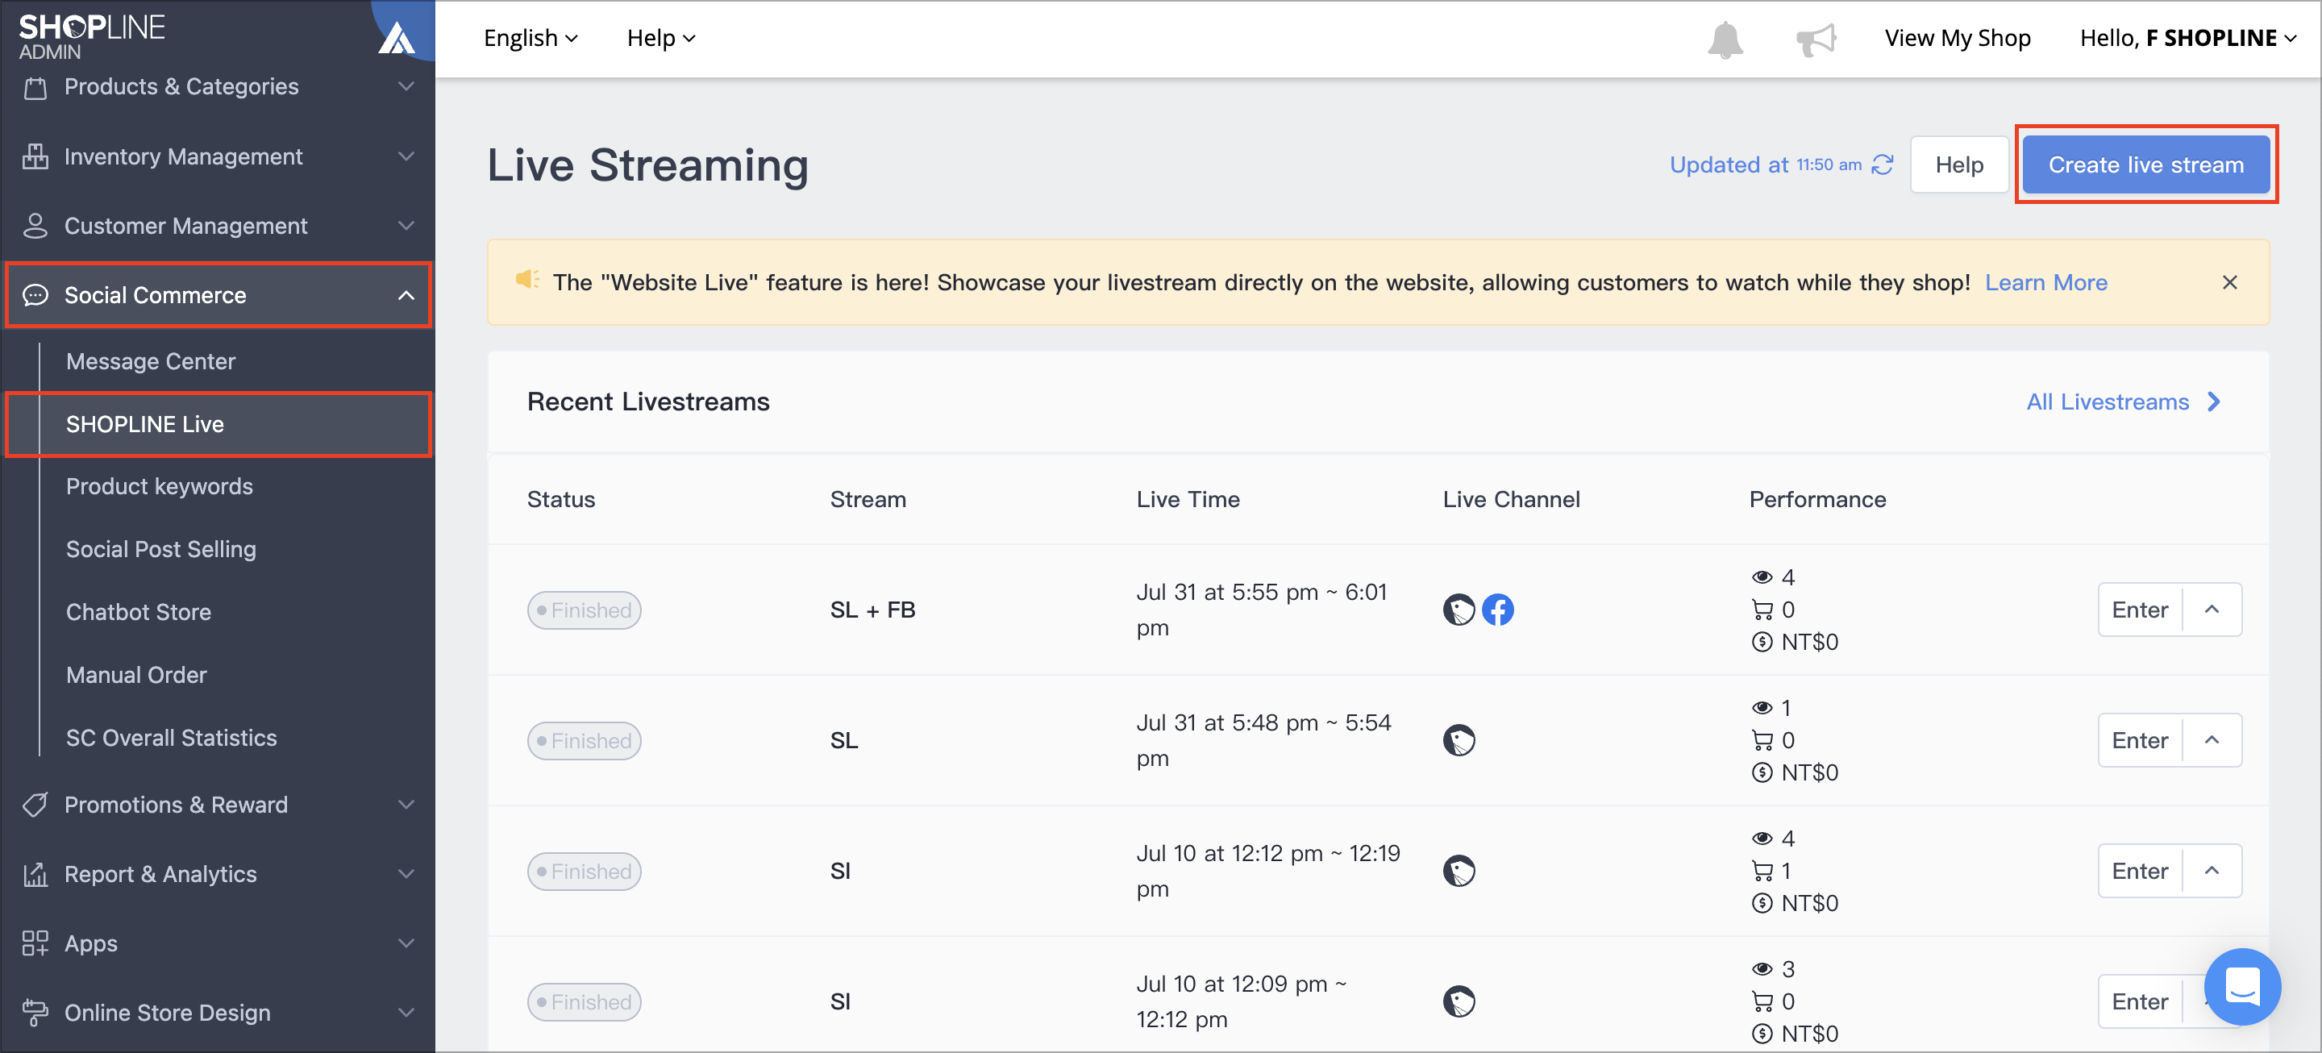Click Enter for Jul 10 12:09 pm stream

(2139, 1002)
